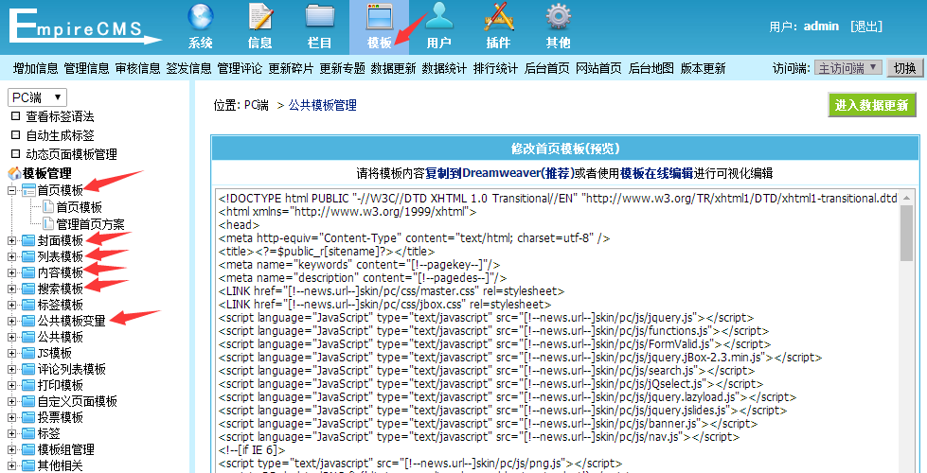Click the folder icon of 模板组管理
Image resolution: width=927 pixels, height=473 pixels.
click(27, 450)
